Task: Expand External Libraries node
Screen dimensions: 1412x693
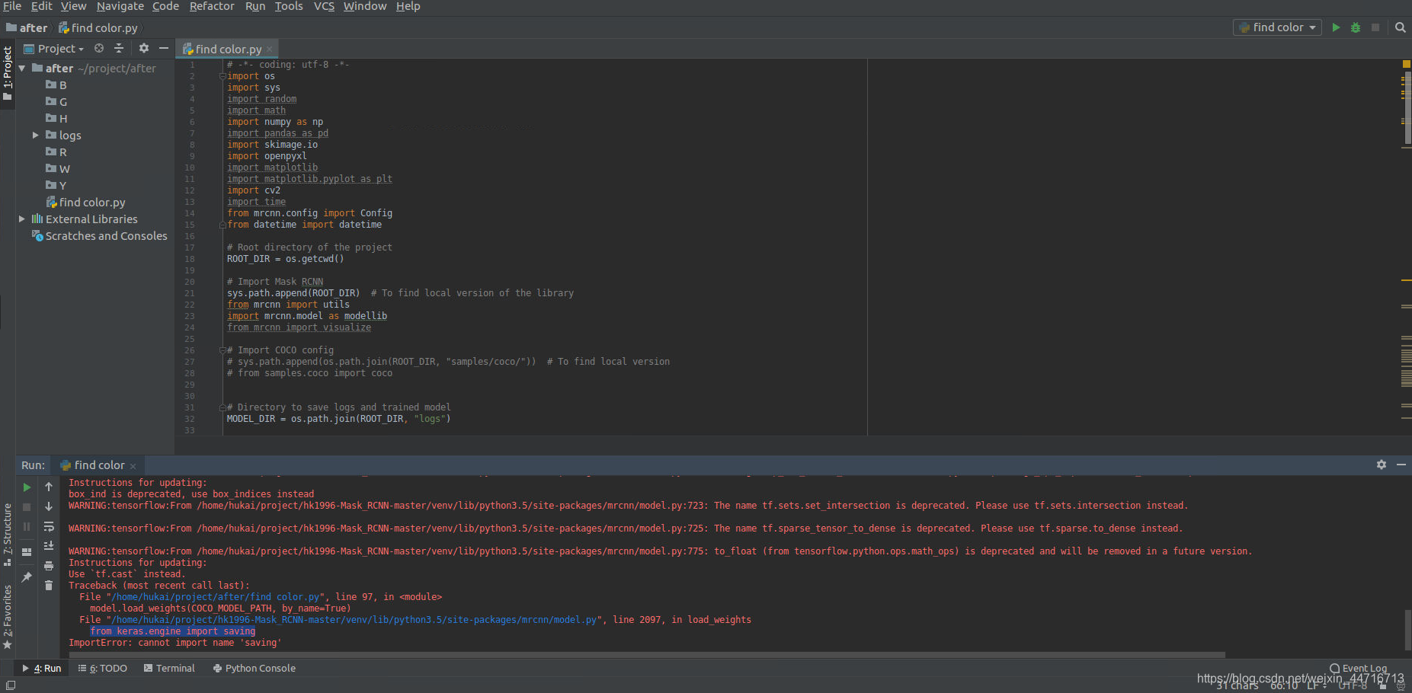Action: tap(22, 219)
